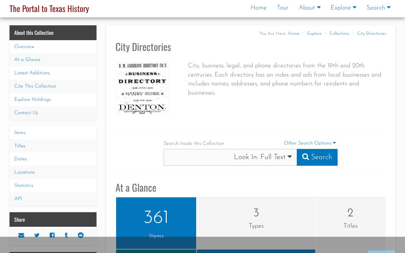Click City Directories breadcrumb link
The image size is (405, 253).
371,34
